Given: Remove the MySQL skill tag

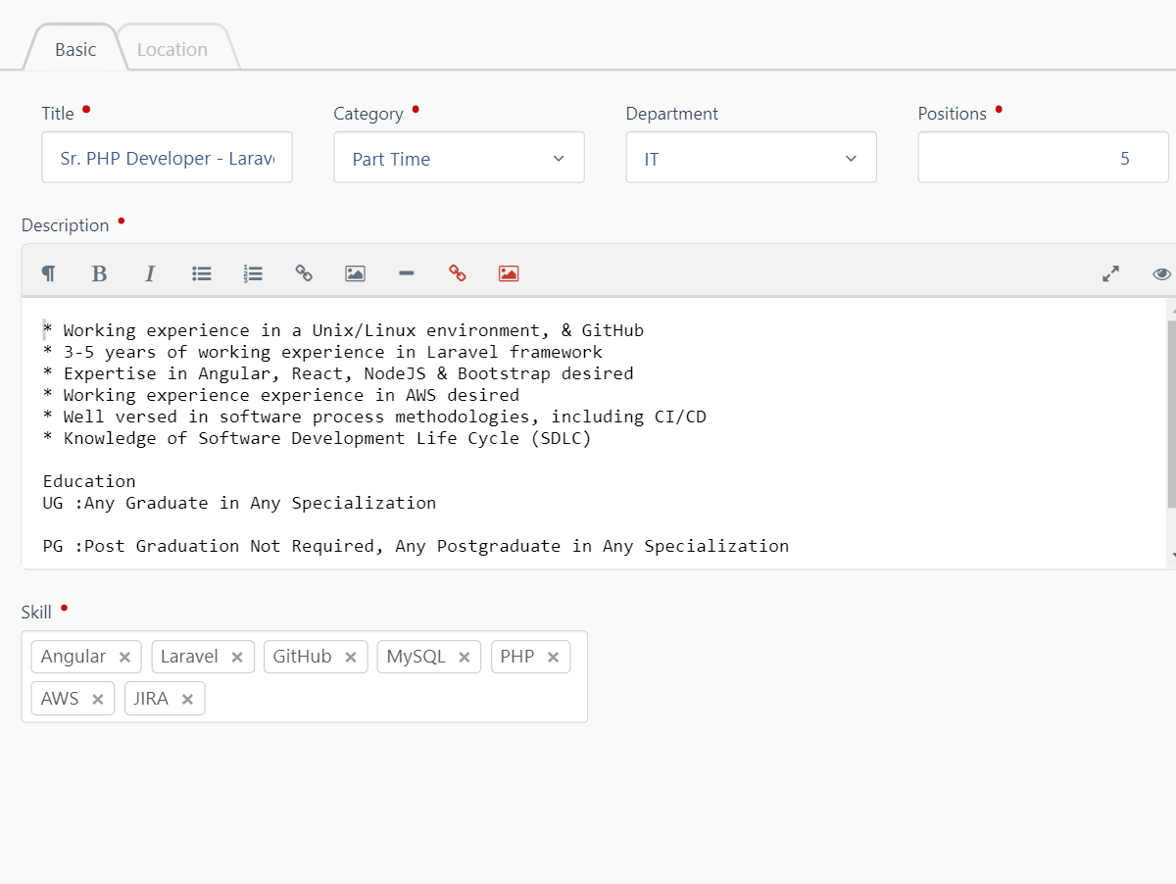Looking at the screenshot, I should [x=465, y=658].
